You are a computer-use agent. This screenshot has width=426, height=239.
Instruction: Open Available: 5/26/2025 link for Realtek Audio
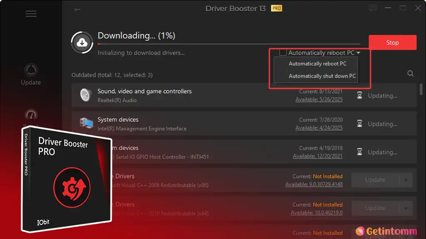(319, 100)
